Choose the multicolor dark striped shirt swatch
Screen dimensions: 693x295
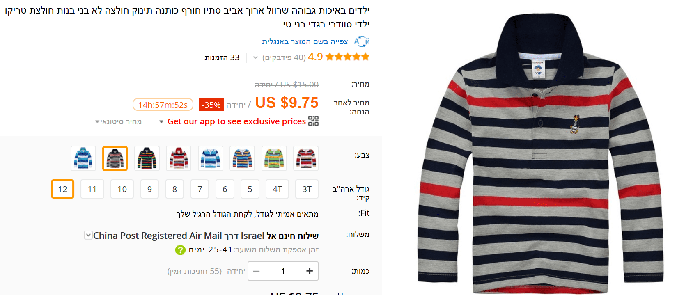click(x=147, y=158)
